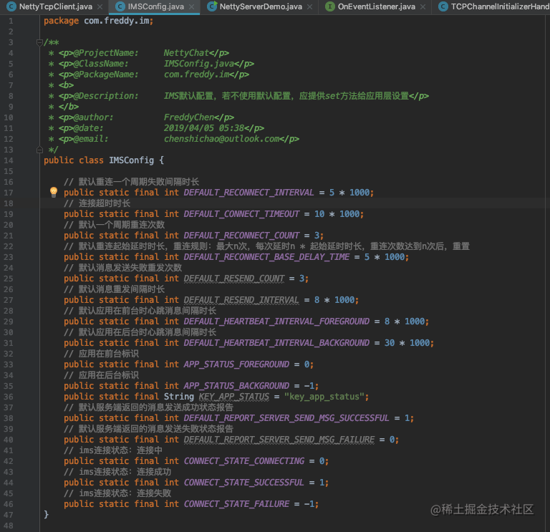Select the IMSConfig.java tab
The height and width of the screenshot is (532, 550).
pyautogui.click(x=155, y=6)
